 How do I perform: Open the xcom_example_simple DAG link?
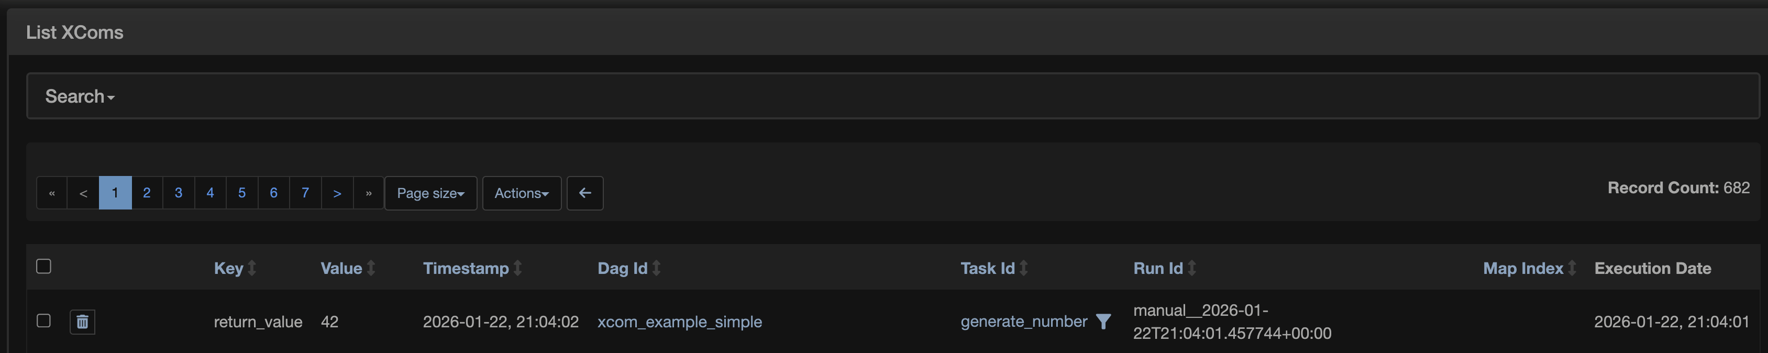pos(680,321)
